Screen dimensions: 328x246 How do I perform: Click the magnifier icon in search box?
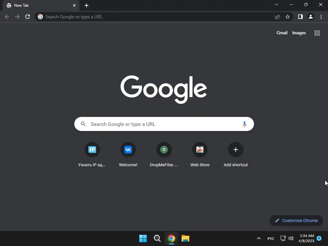tap(83, 124)
